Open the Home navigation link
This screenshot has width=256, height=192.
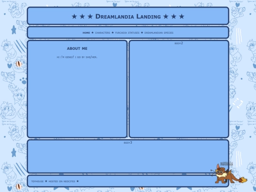tap(86, 33)
